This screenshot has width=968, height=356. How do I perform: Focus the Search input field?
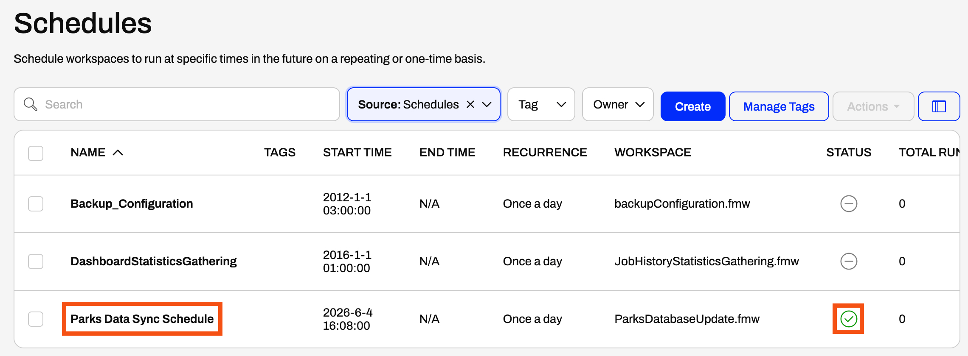point(177,104)
